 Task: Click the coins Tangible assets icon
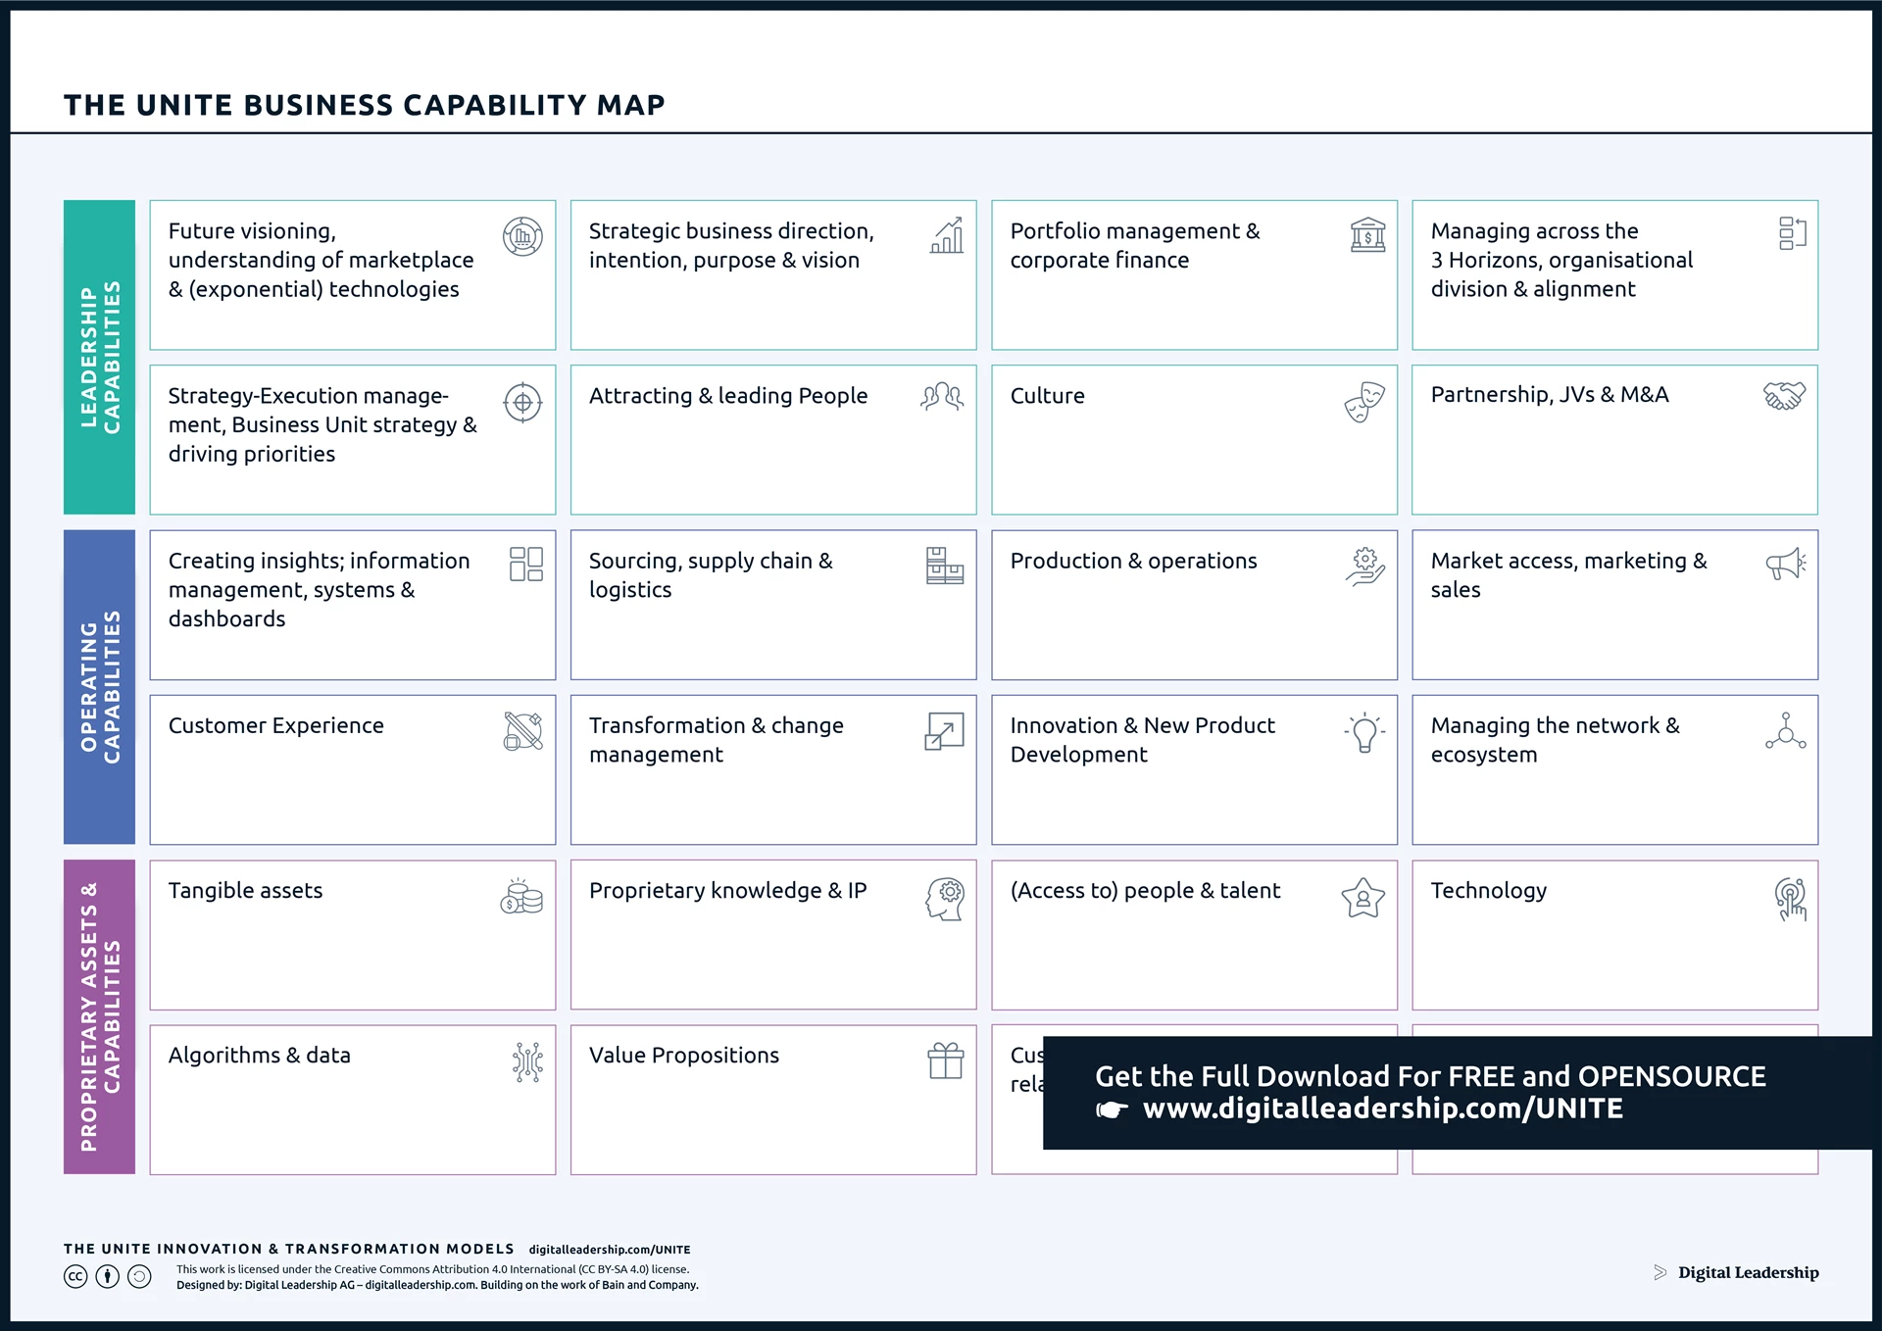521,897
